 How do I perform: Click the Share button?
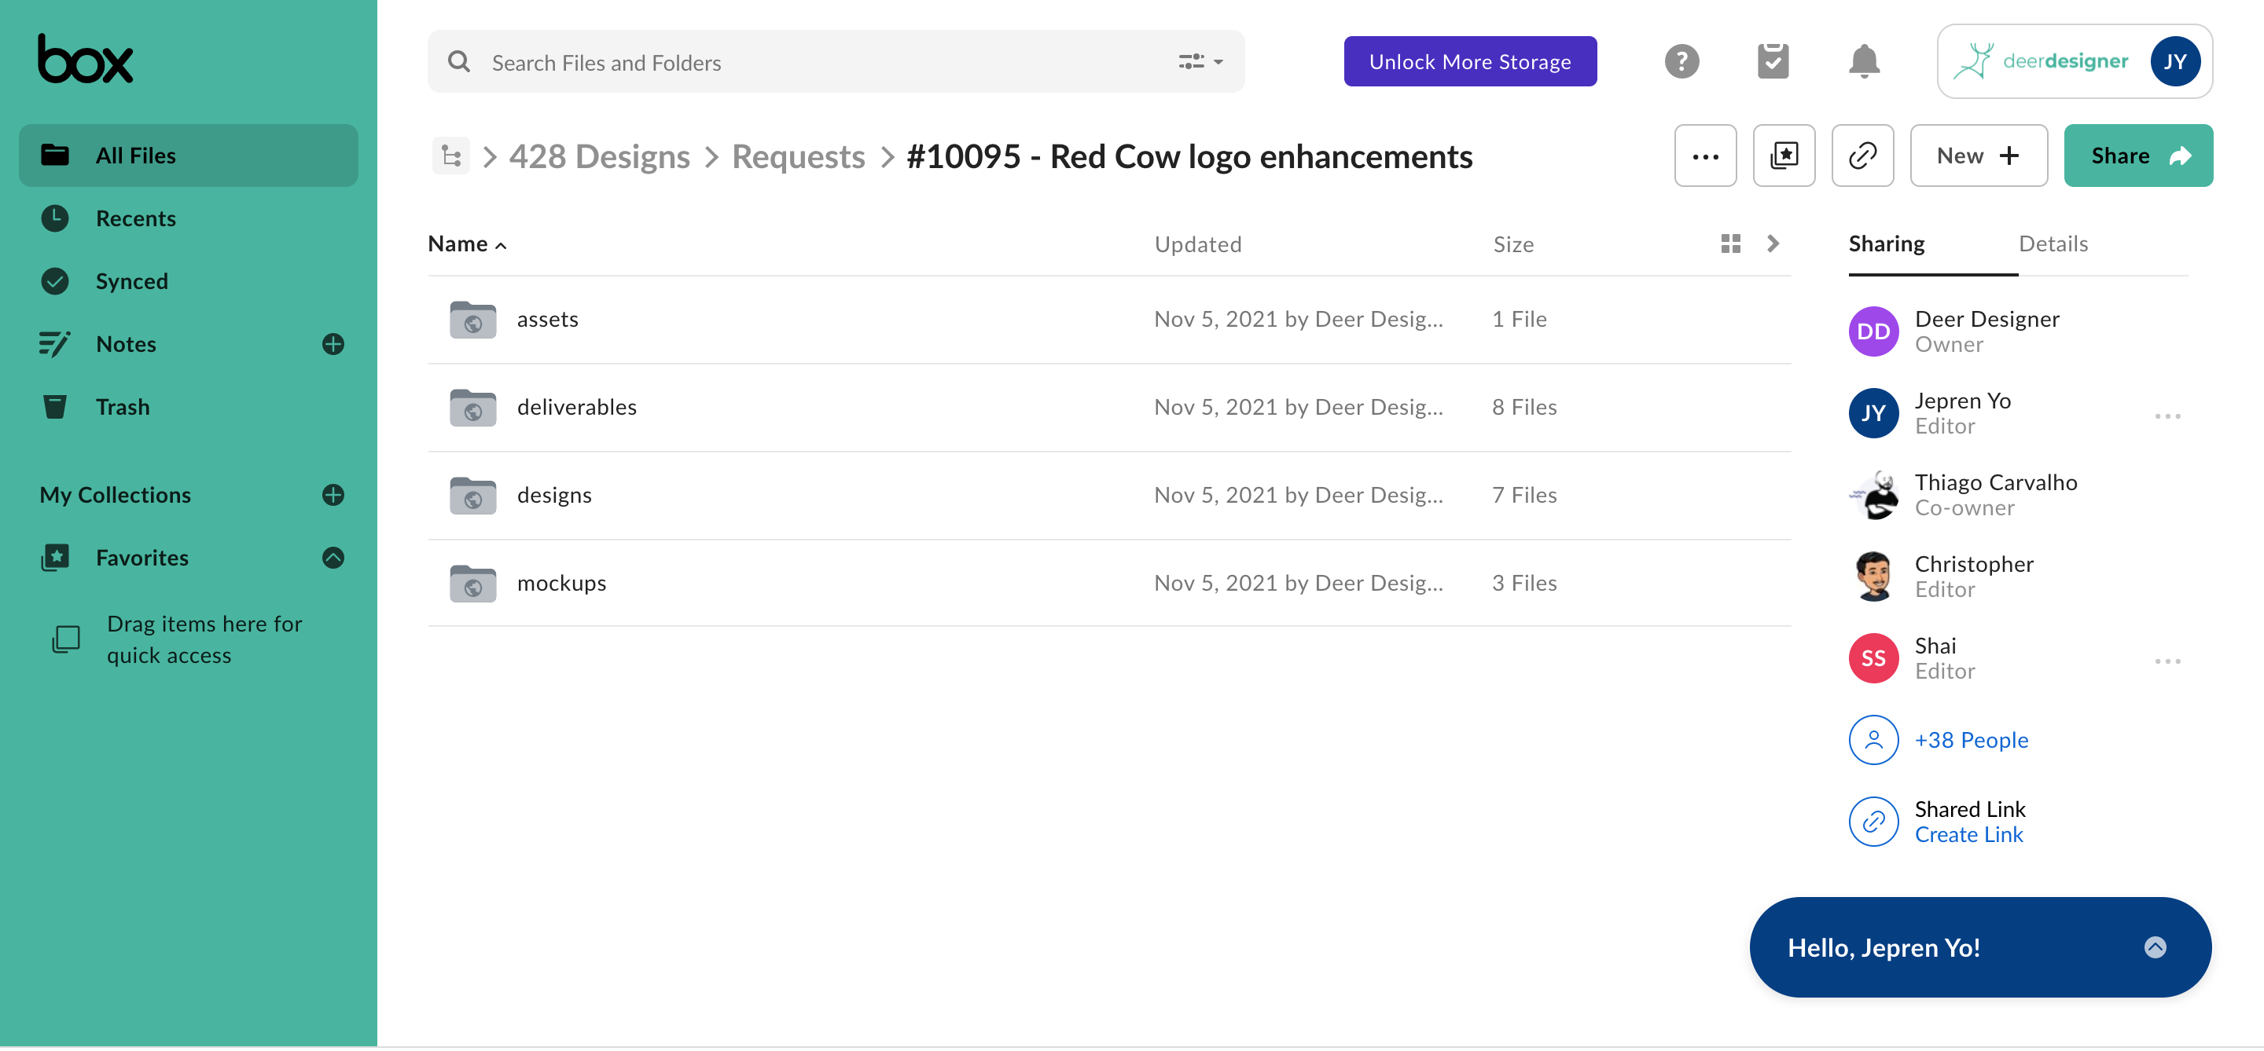click(2137, 156)
